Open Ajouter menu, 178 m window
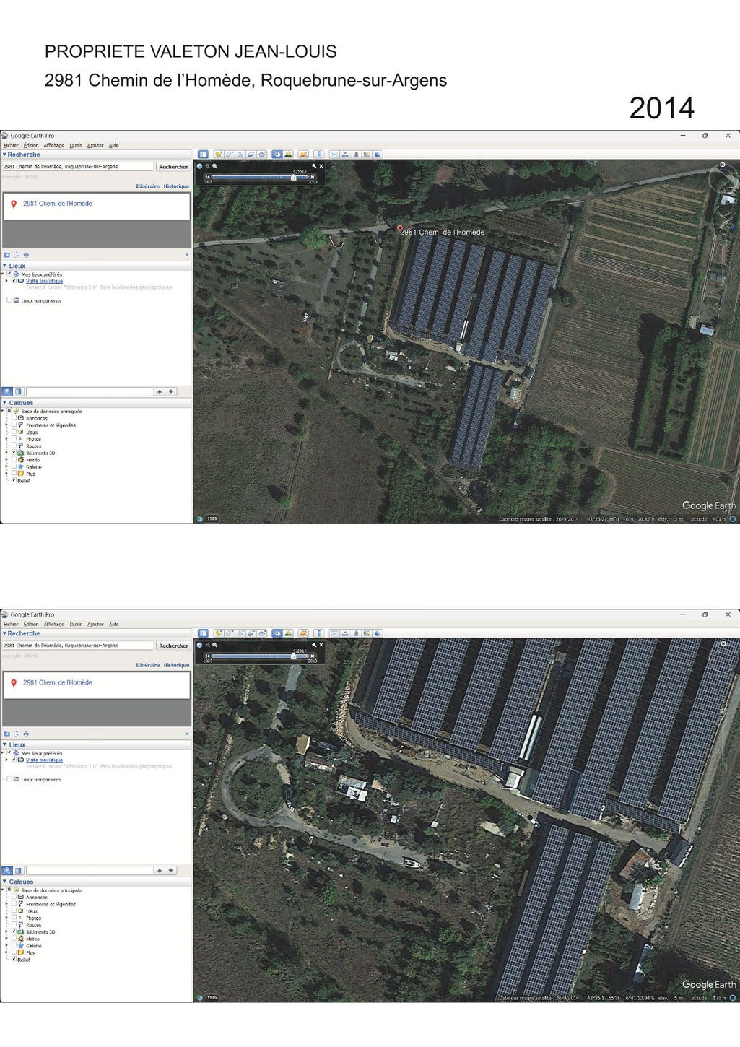This screenshot has height=1047, width=740. click(95, 624)
